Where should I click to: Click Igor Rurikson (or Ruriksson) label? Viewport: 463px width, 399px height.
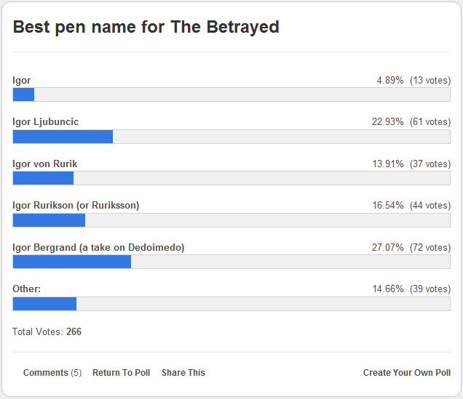point(76,206)
